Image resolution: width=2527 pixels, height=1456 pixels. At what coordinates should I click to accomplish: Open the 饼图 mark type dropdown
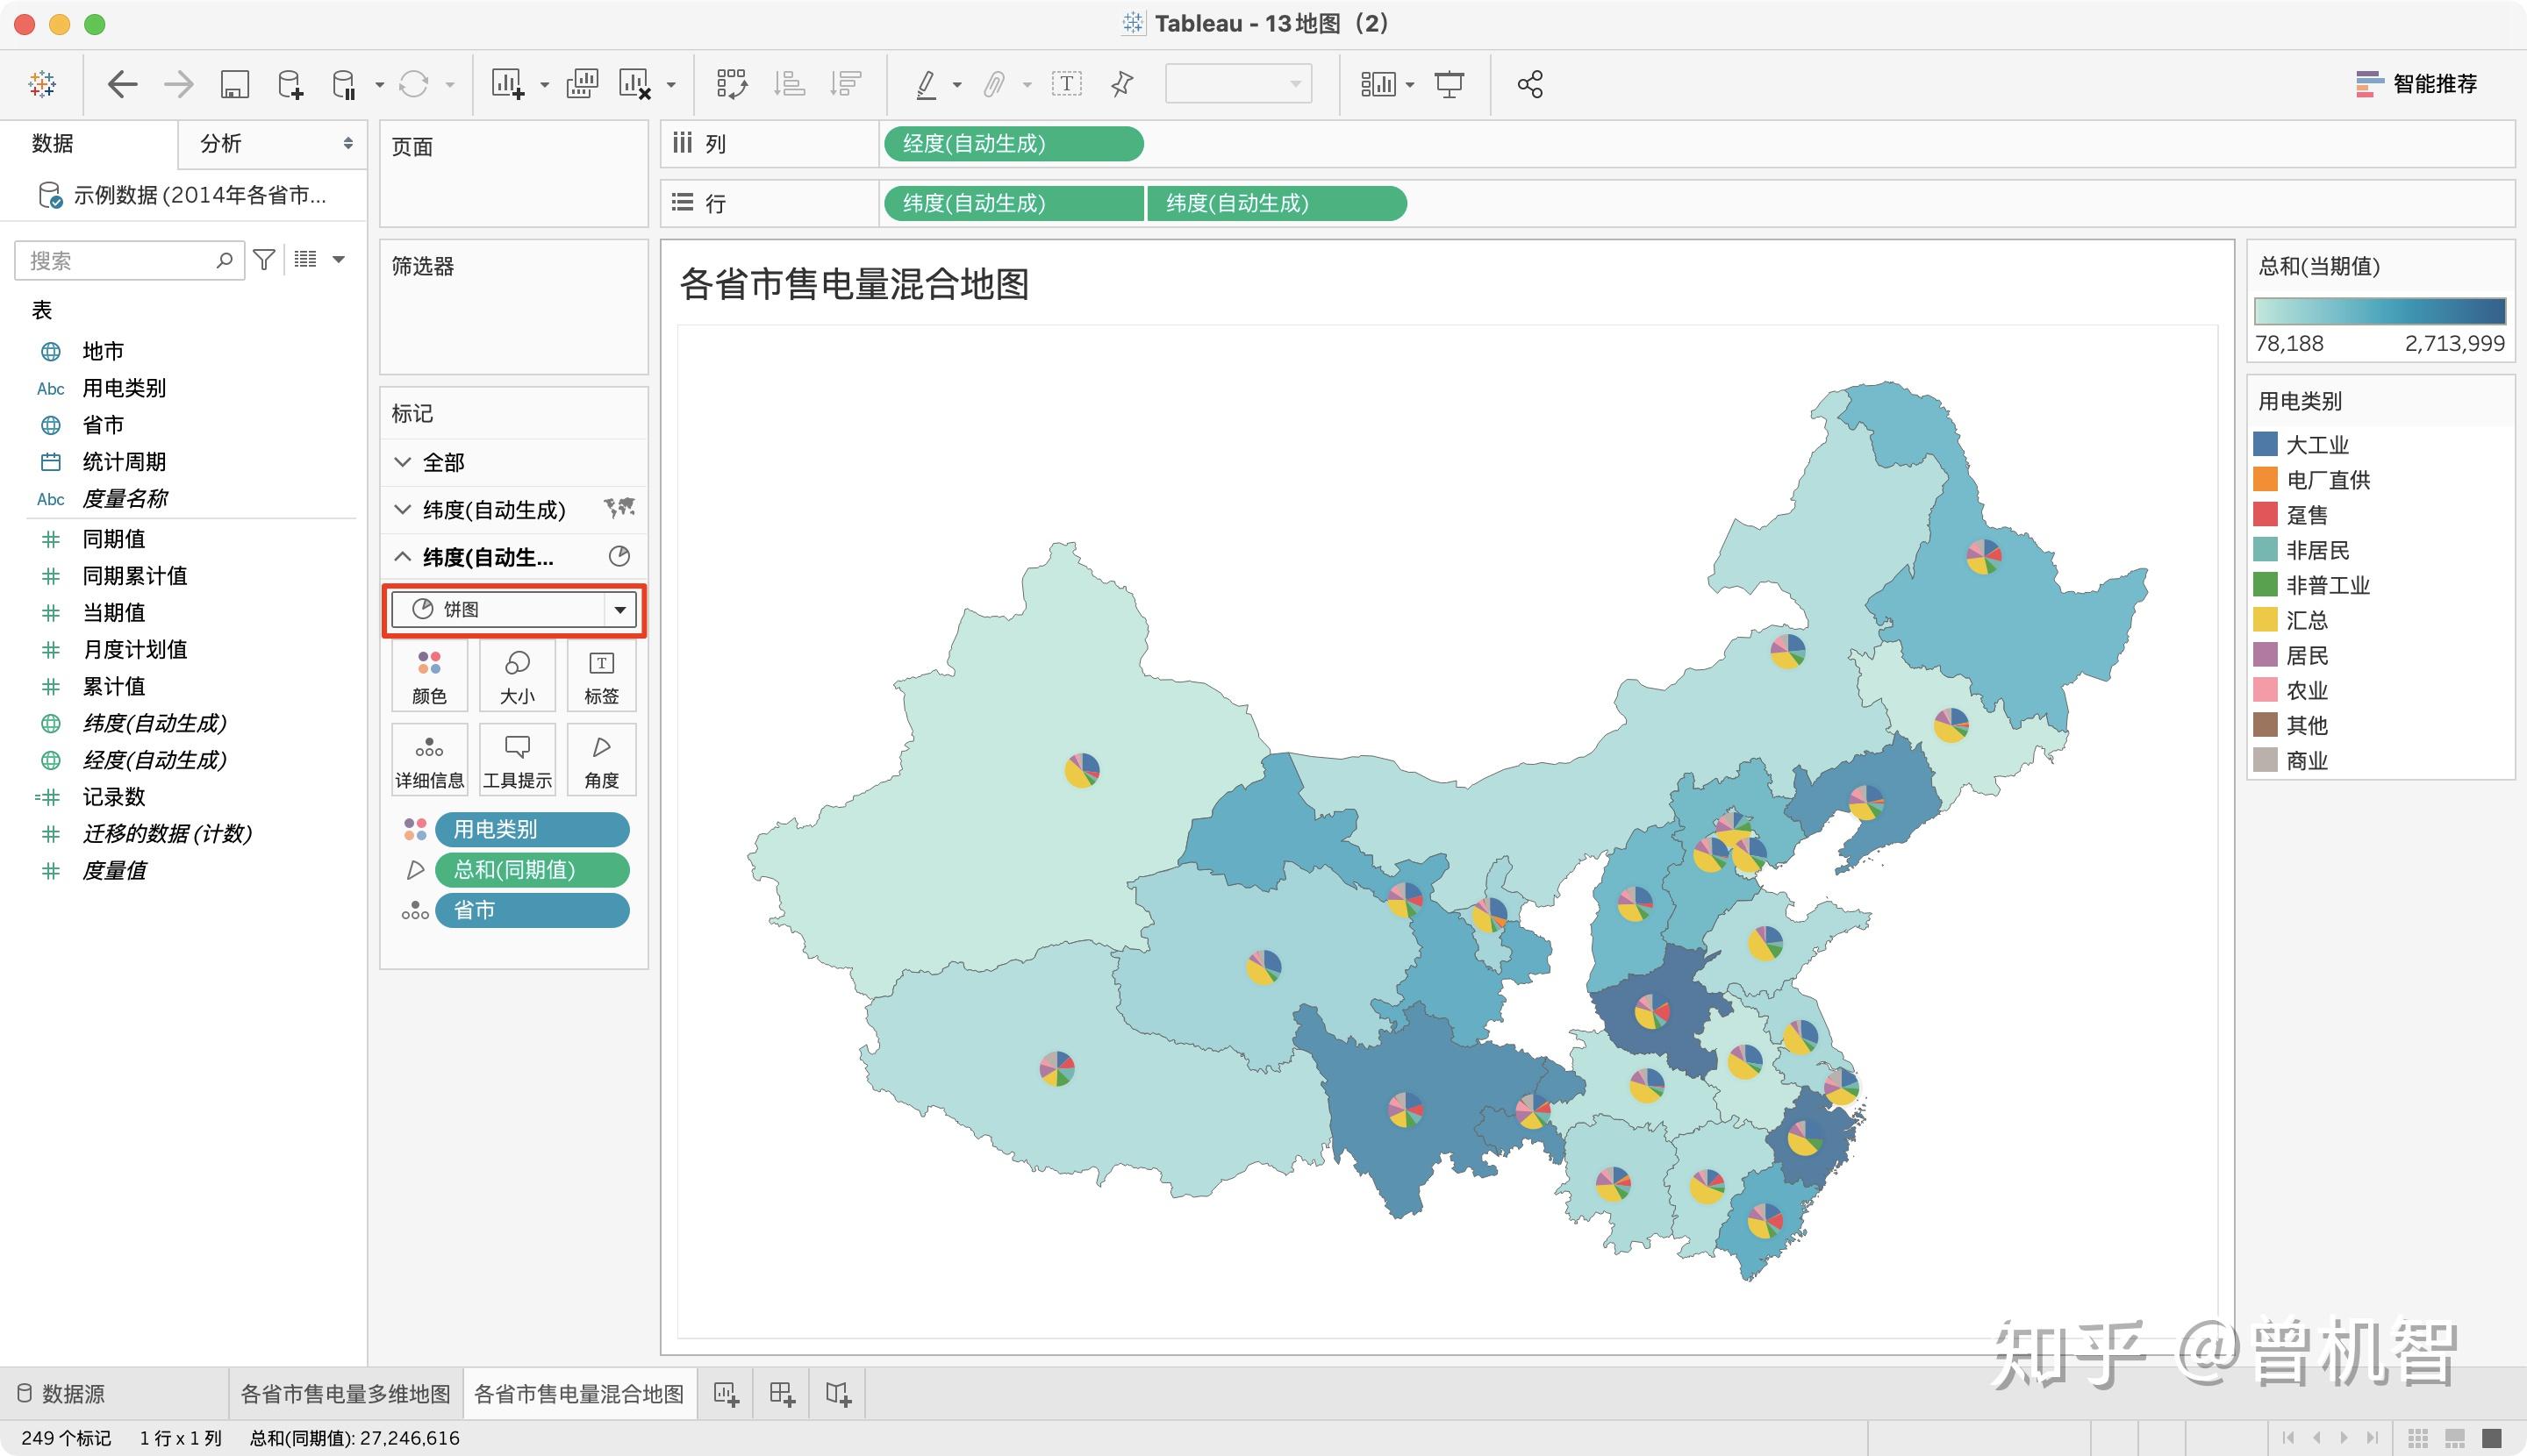pos(621,609)
